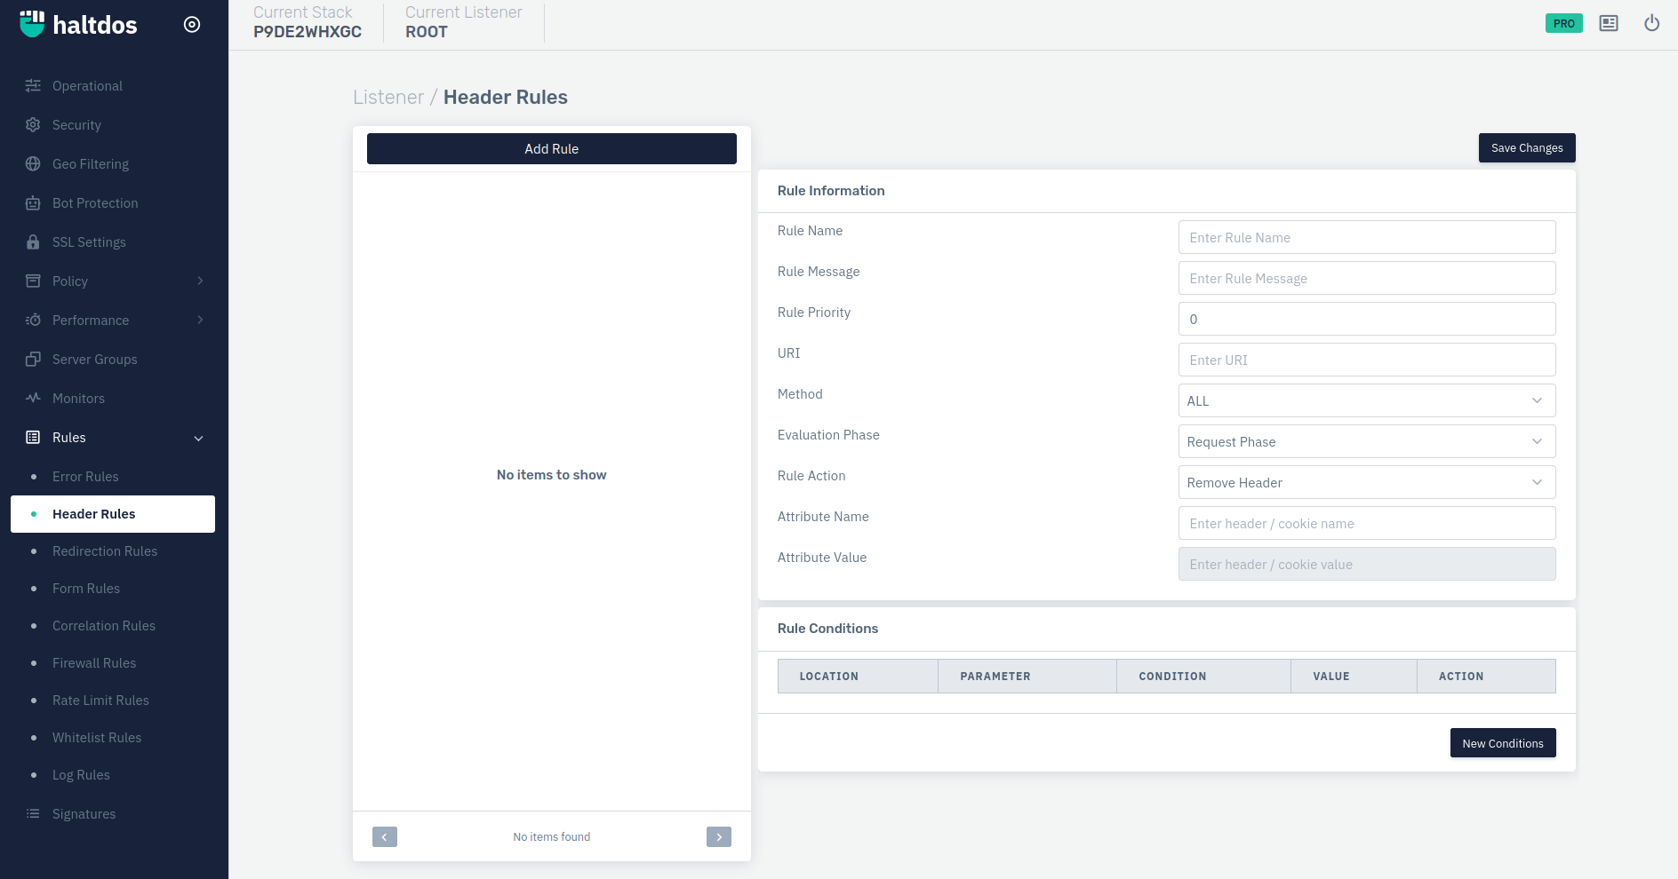This screenshot has width=1678, height=879.
Task: Click the disabled Attribute Value field
Action: [1367, 565]
